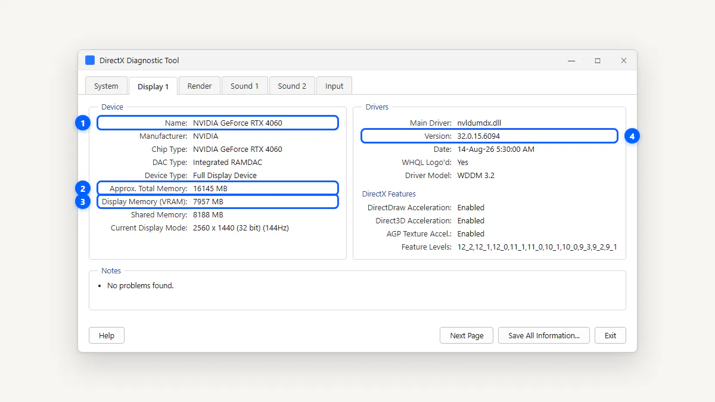
Task: Maximize the DirectX Diagnostic Tool window
Action: tap(598, 61)
